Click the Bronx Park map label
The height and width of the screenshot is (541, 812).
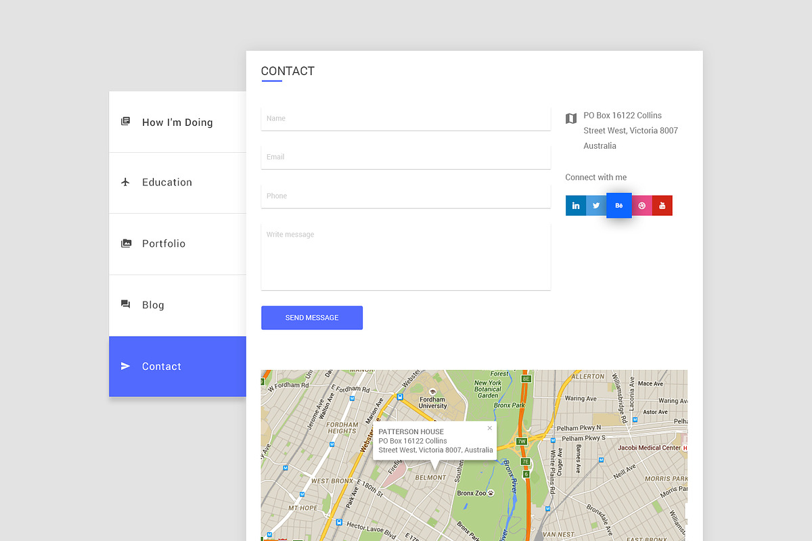click(510, 406)
